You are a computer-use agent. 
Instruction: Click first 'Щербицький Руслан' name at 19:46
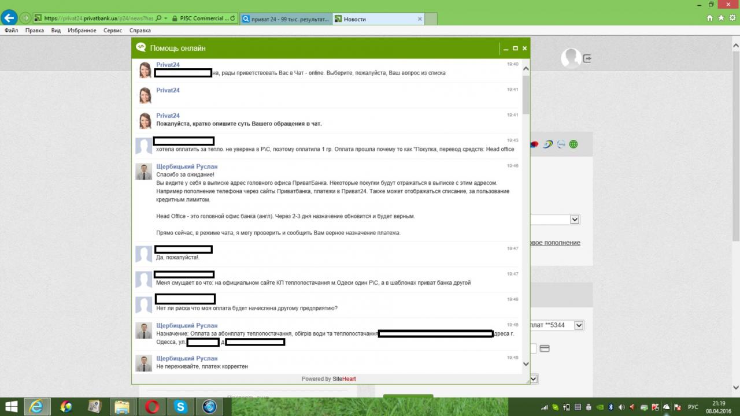tap(187, 166)
